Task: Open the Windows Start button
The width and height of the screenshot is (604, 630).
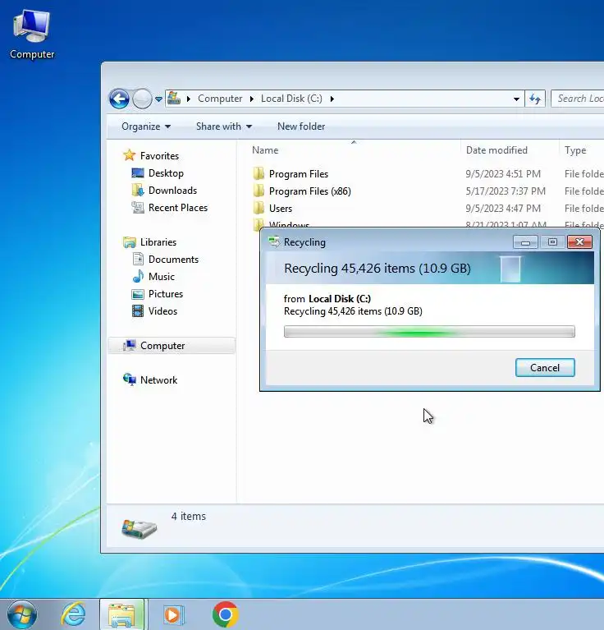Action: (22, 614)
